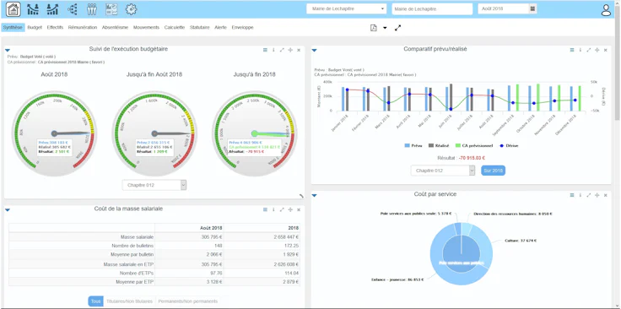
Task: Toggle the CA prévisionnel legend entry
Action: 473,145
